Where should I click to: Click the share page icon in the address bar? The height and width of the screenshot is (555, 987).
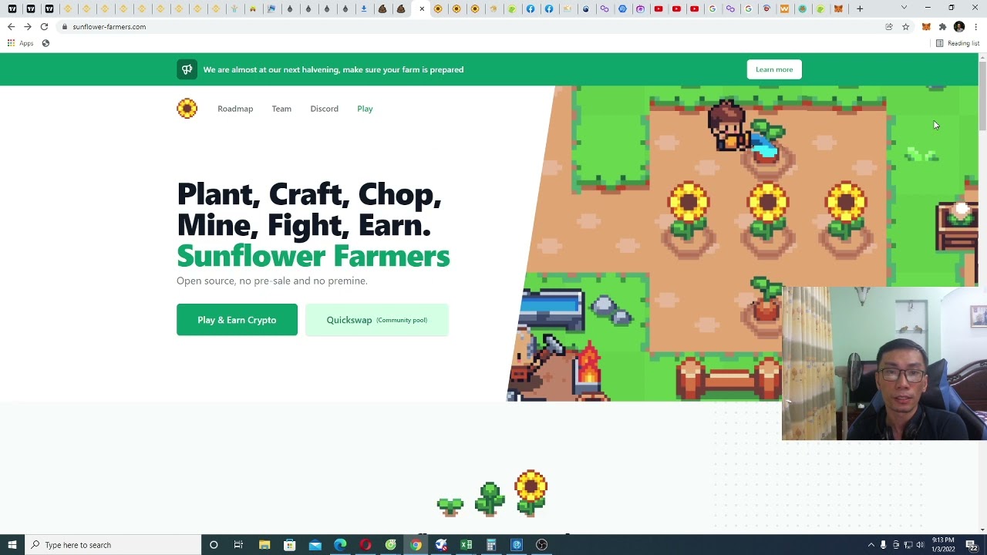tap(889, 27)
